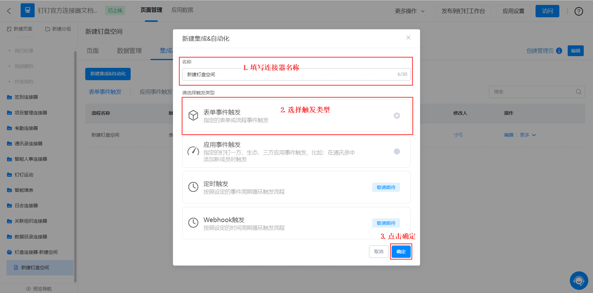Close the 新建集成&自动化 dialog
Screen dimensions: 593x293
pyautogui.click(x=408, y=38)
